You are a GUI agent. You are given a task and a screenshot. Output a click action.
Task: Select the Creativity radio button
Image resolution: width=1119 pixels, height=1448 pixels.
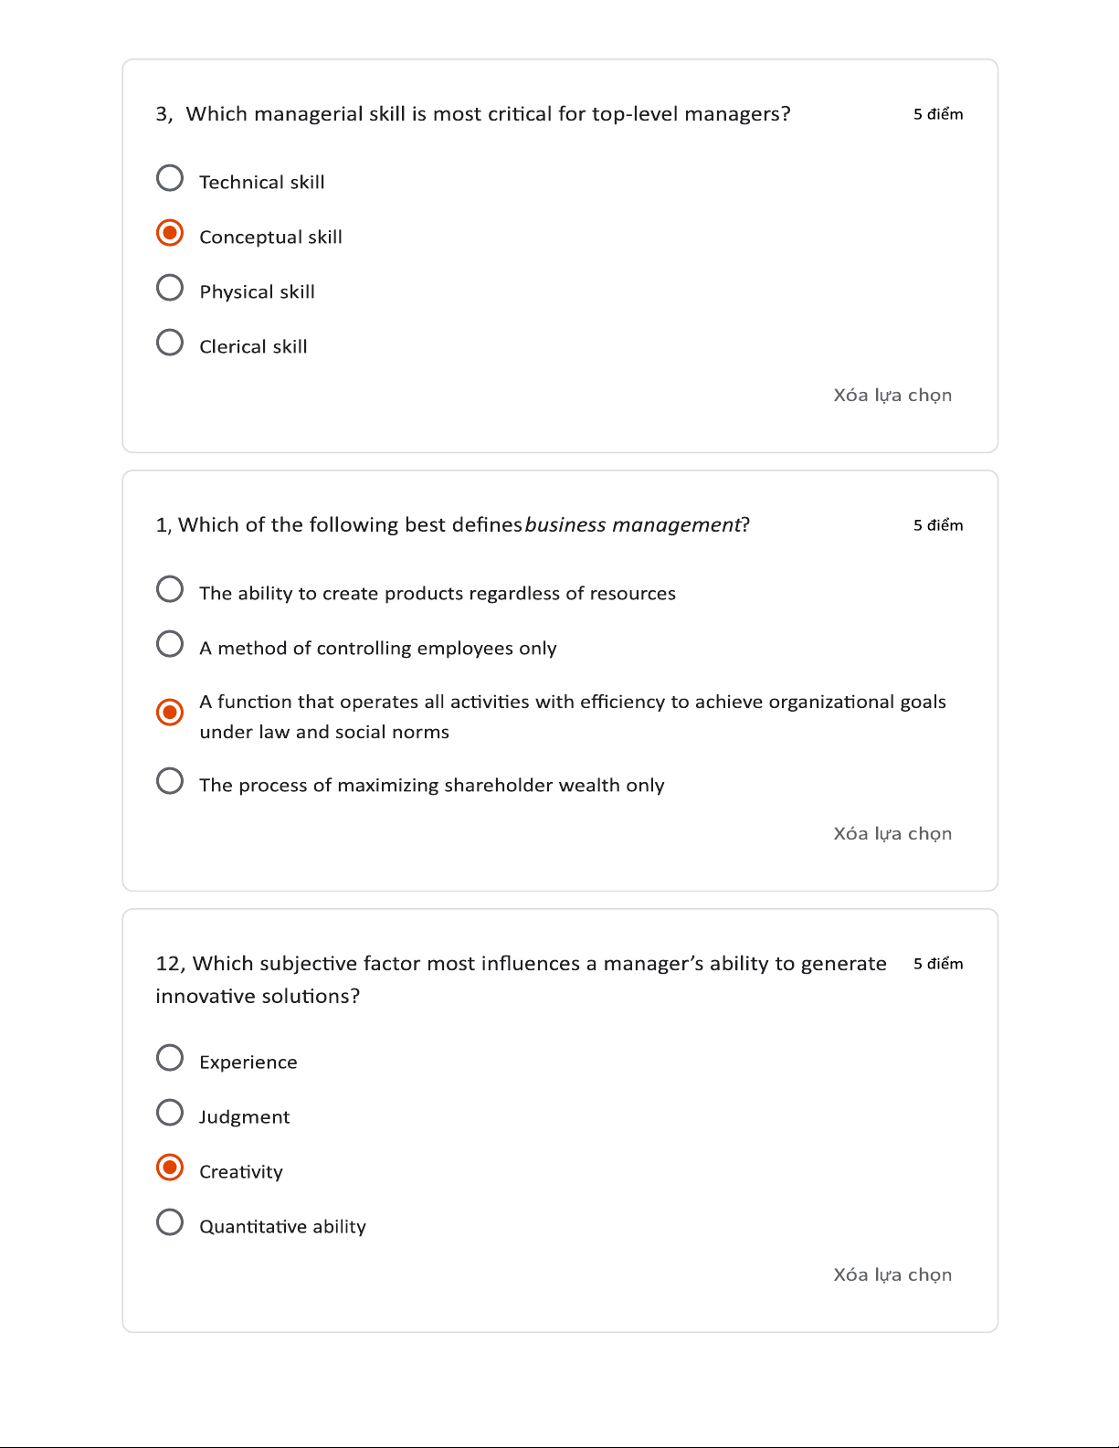pyautogui.click(x=170, y=1168)
